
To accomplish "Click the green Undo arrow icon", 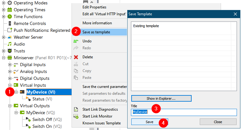I will pyautogui.click(x=76, y=41).
